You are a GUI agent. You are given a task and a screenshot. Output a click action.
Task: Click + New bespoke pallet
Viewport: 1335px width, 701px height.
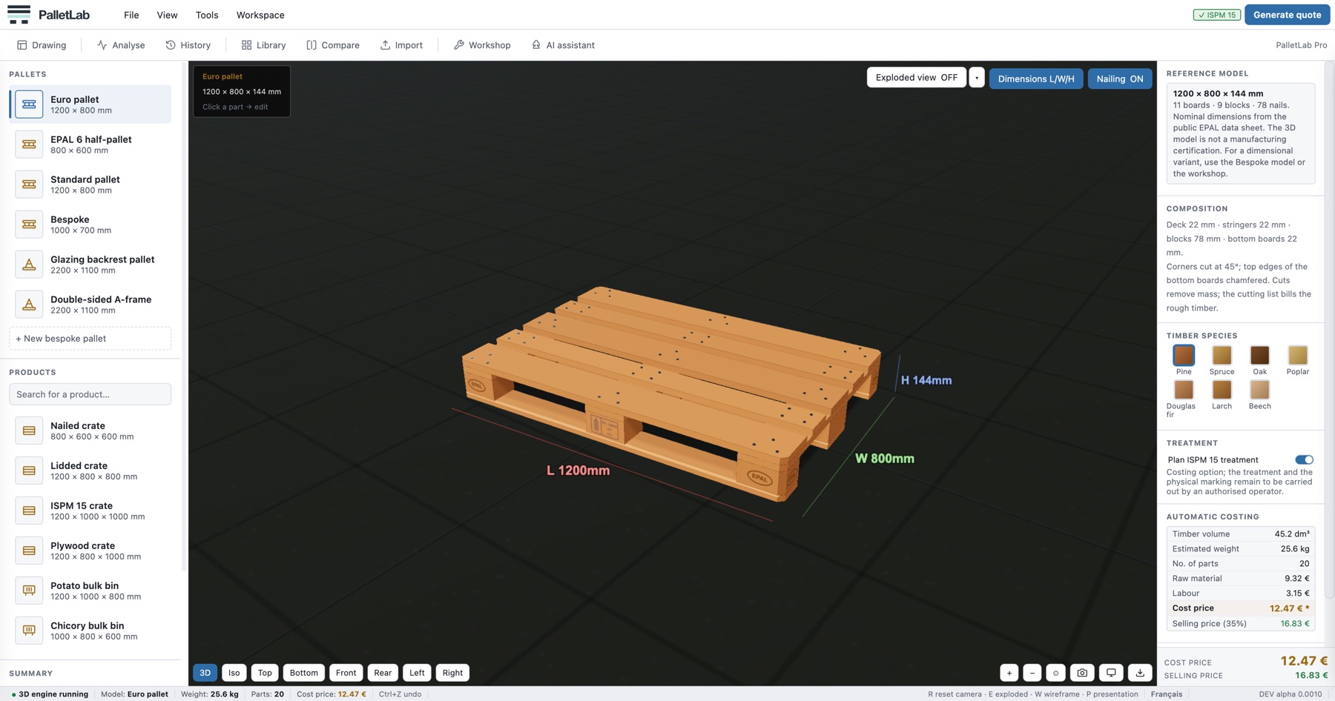click(x=90, y=339)
